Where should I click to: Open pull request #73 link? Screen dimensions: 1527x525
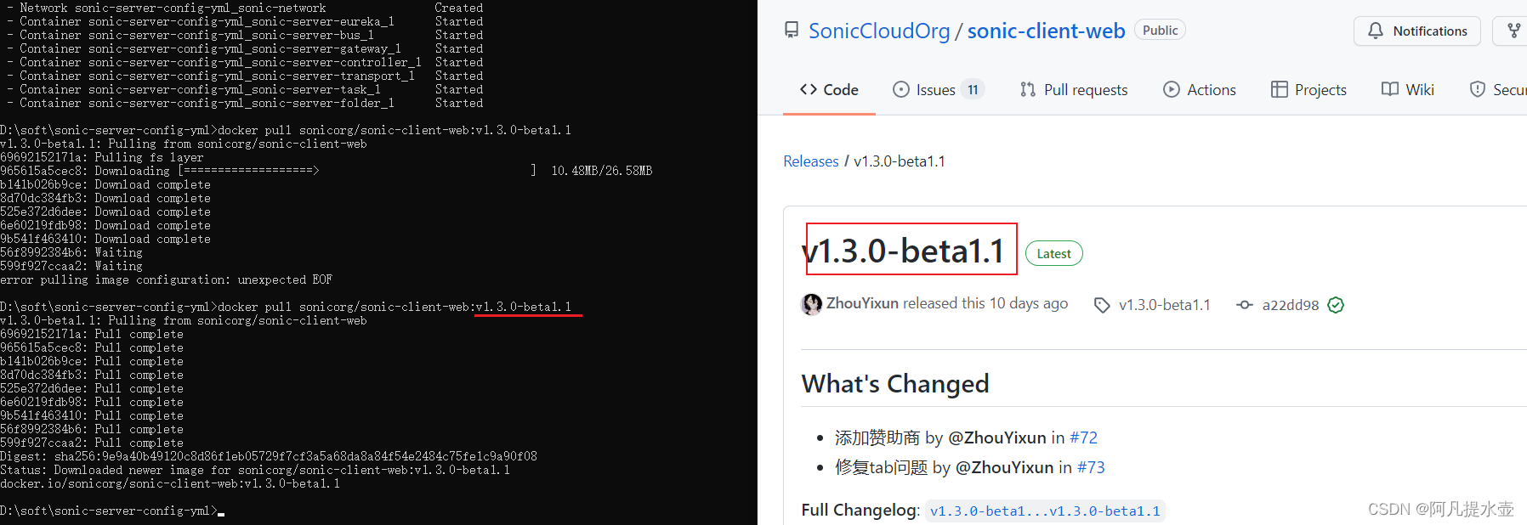pos(1091,467)
